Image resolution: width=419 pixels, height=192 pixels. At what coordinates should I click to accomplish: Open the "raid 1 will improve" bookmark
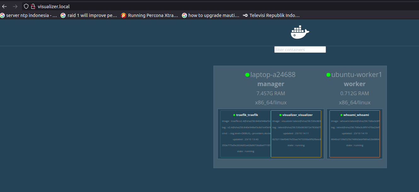click(x=89, y=15)
